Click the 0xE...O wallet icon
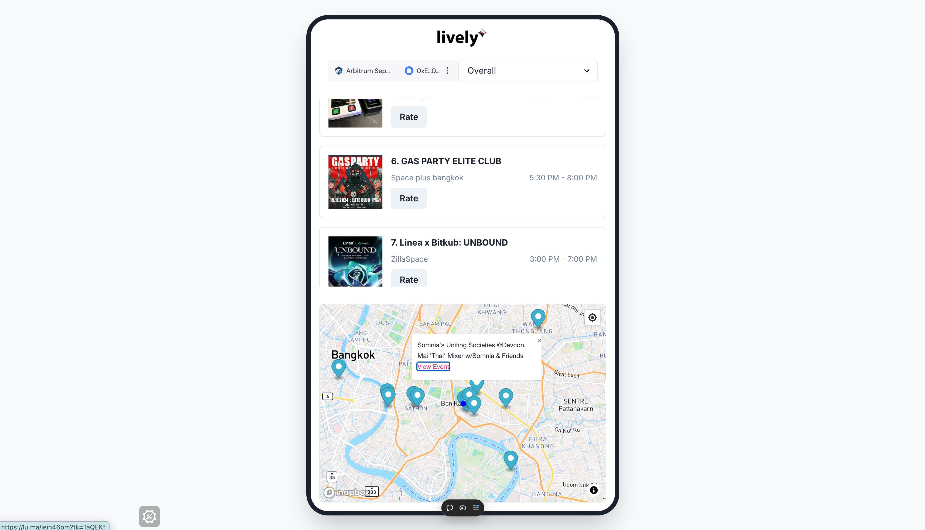 click(409, 70)
